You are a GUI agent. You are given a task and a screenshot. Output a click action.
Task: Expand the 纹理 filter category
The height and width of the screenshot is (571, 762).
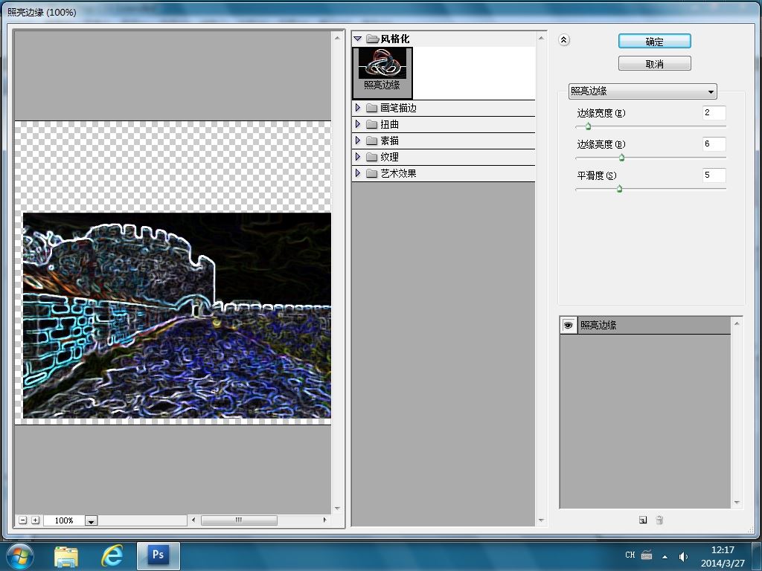358,156
